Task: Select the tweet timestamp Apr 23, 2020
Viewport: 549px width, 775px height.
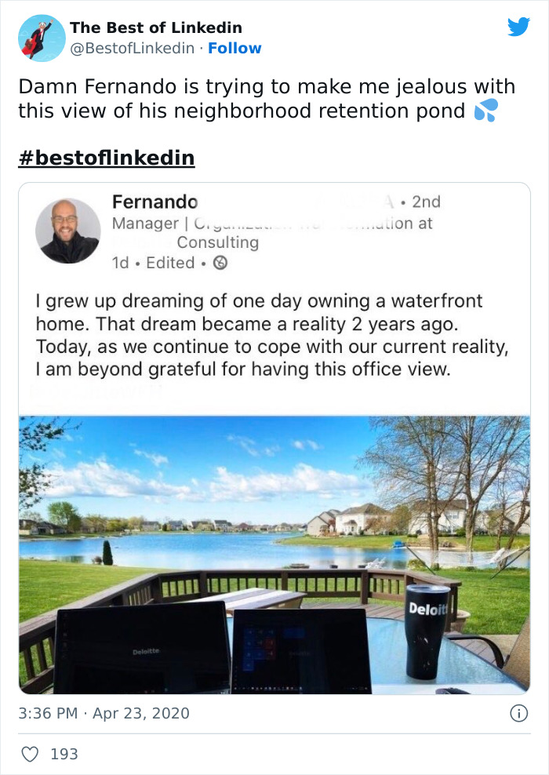Action: [106, 714]
